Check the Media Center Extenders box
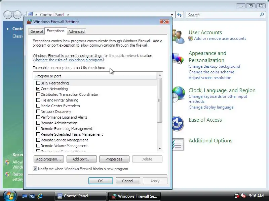The width and height of the screenshot is (269, 201). click(x=38, y=106)
